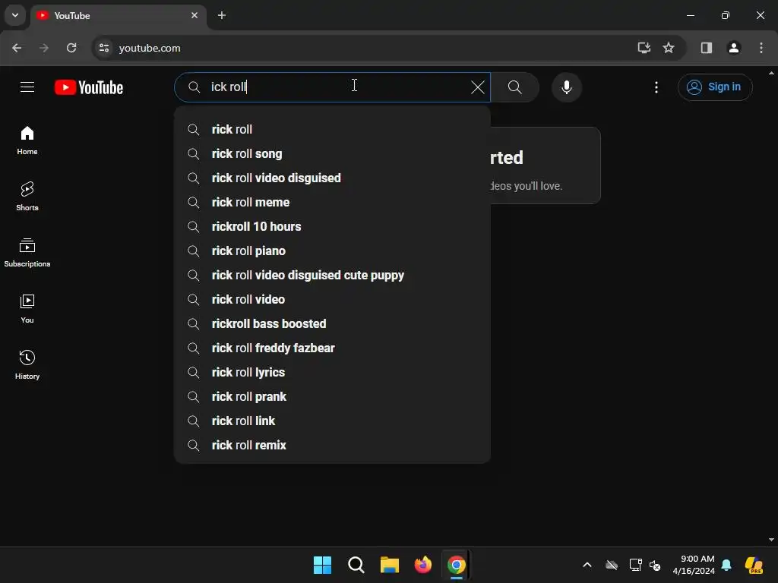
Task: Click the Chrome taskbar icon
Action: coord(457,565)
